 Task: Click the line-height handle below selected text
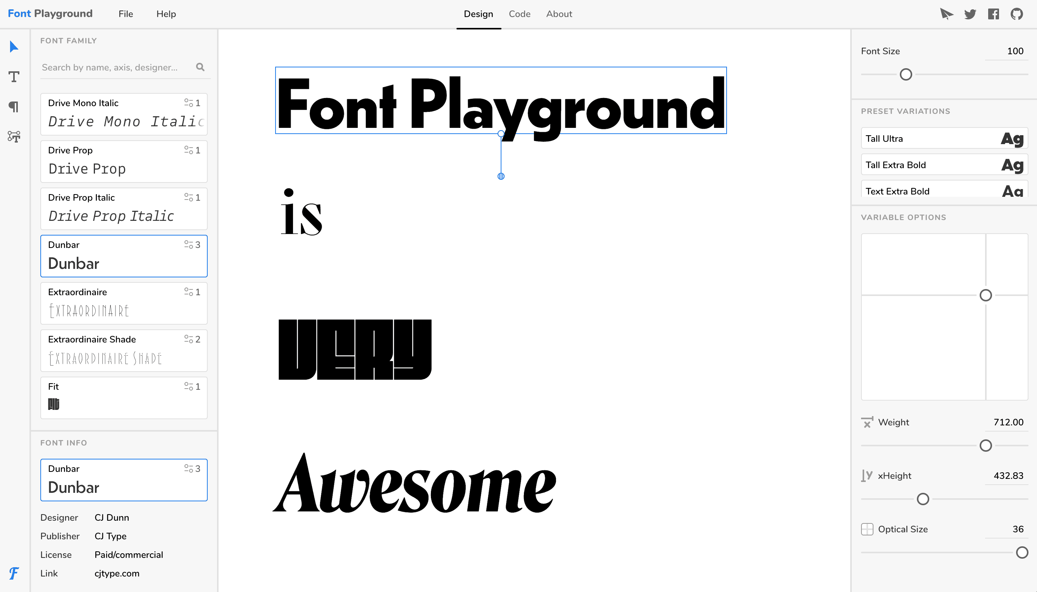click(501, 176)
